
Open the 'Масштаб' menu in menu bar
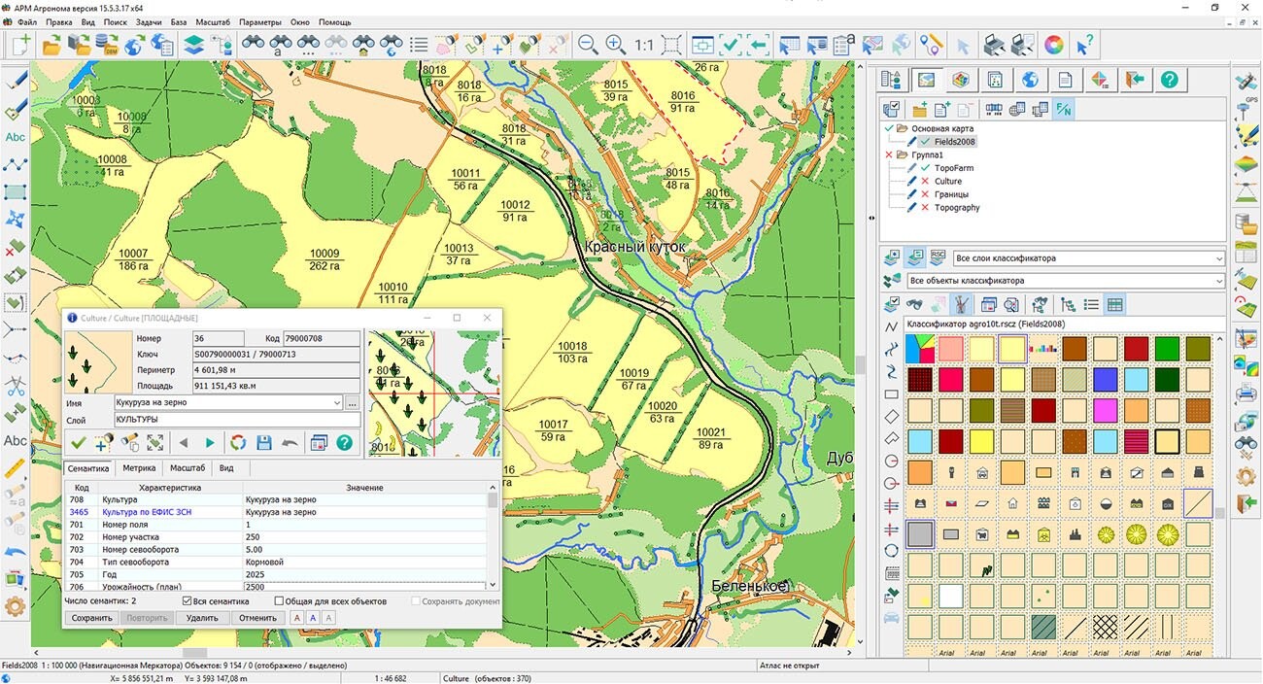point(213,21)
